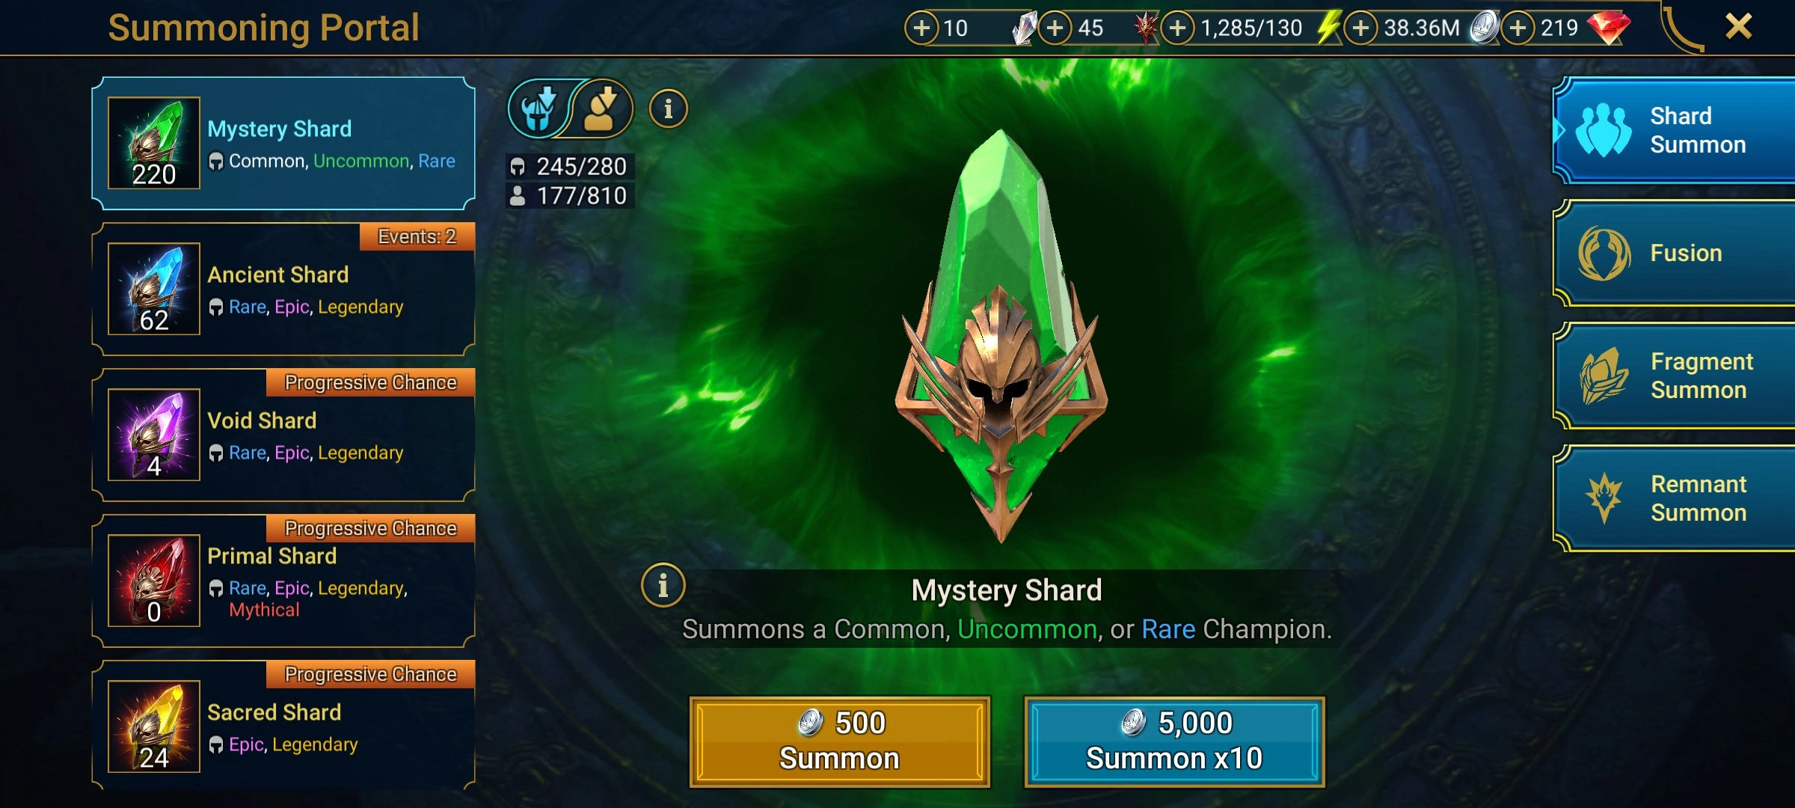Add silver using the plus icon
This screenshot has width=1795, height=808.
point(1360,28)
